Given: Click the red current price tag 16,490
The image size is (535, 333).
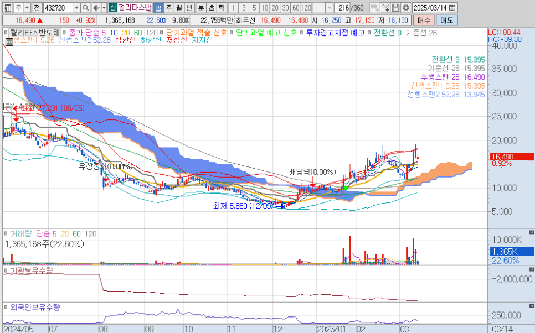Looking at the screenshot, I should tap(512, 157).
